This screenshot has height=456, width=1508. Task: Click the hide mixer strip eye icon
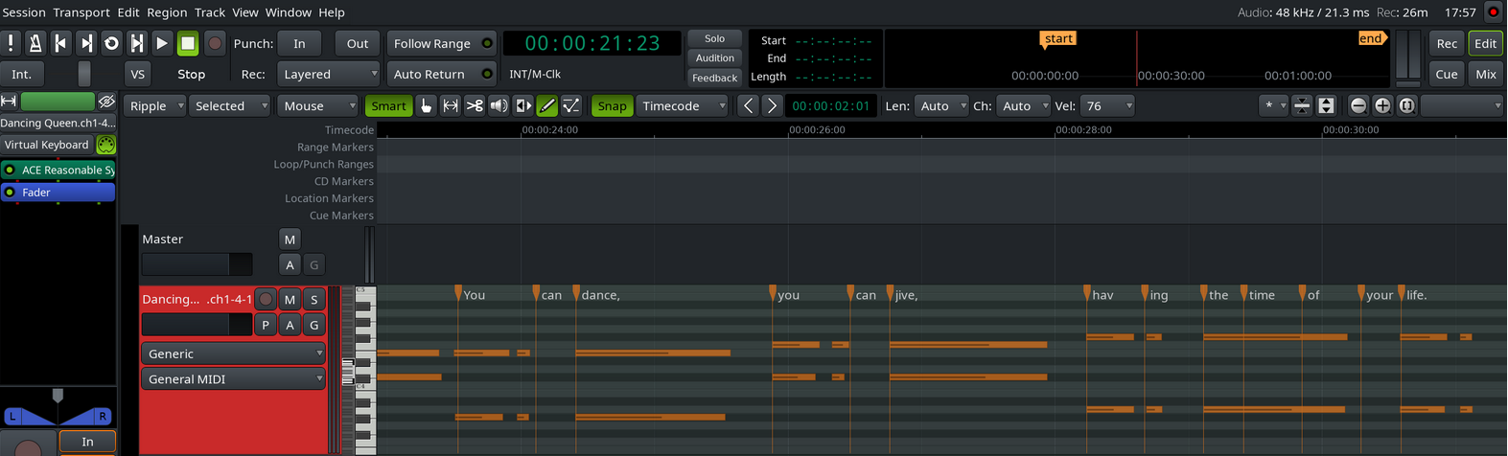pyautogui.click(x=106, y=101)
